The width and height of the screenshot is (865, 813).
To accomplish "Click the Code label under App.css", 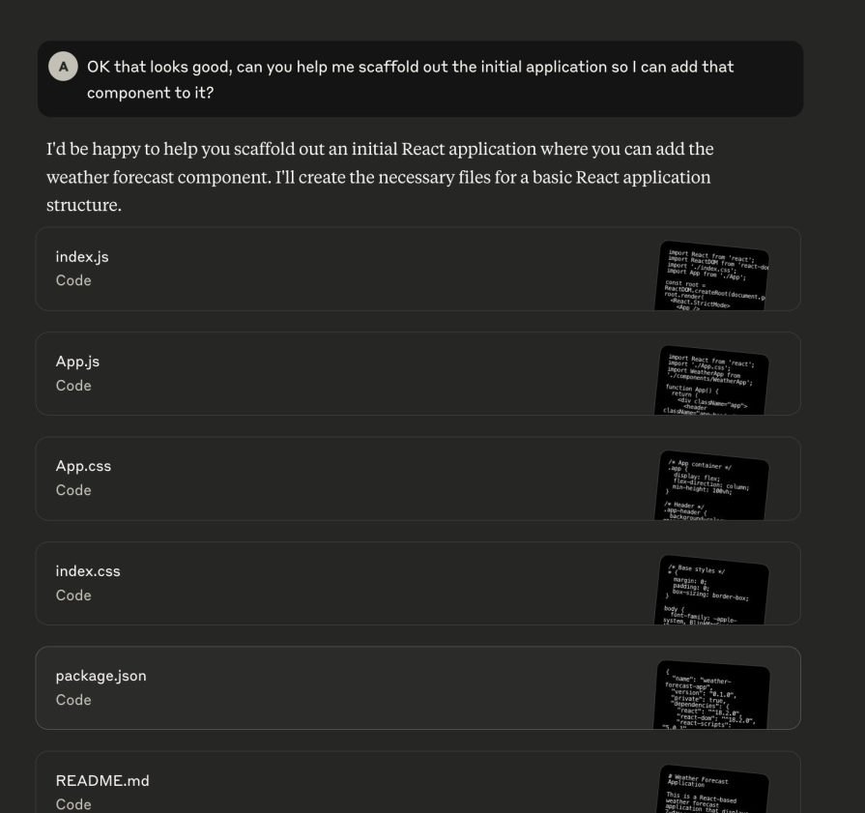I will click(73, 490).
